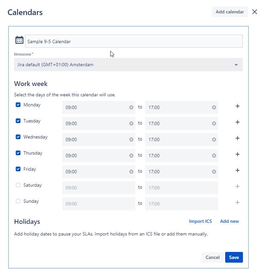The width and height of the screenshot is (258, 269).
Task: Uncheck the Thursday checkbox
Action: click(18, 153)
